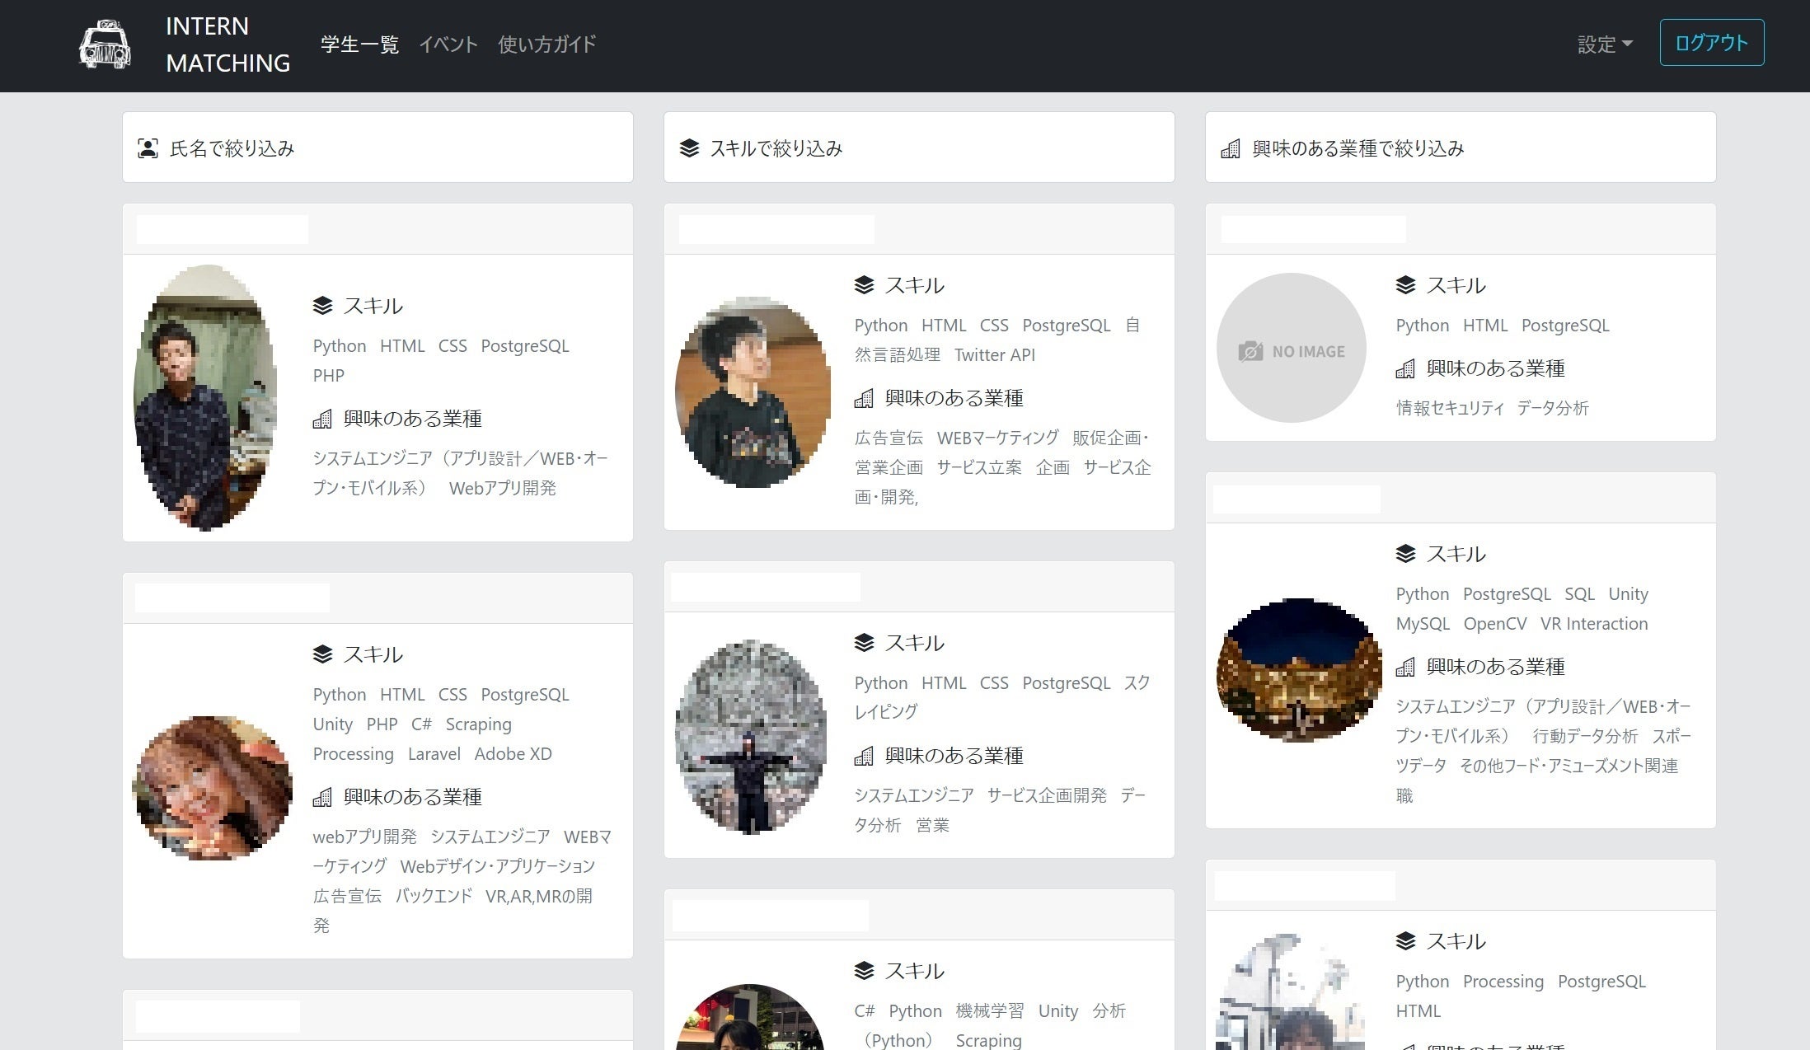Click the taxi logo icon in the navbar

point(106,43)
